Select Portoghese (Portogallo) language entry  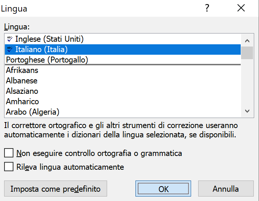[x=123, y=60]
